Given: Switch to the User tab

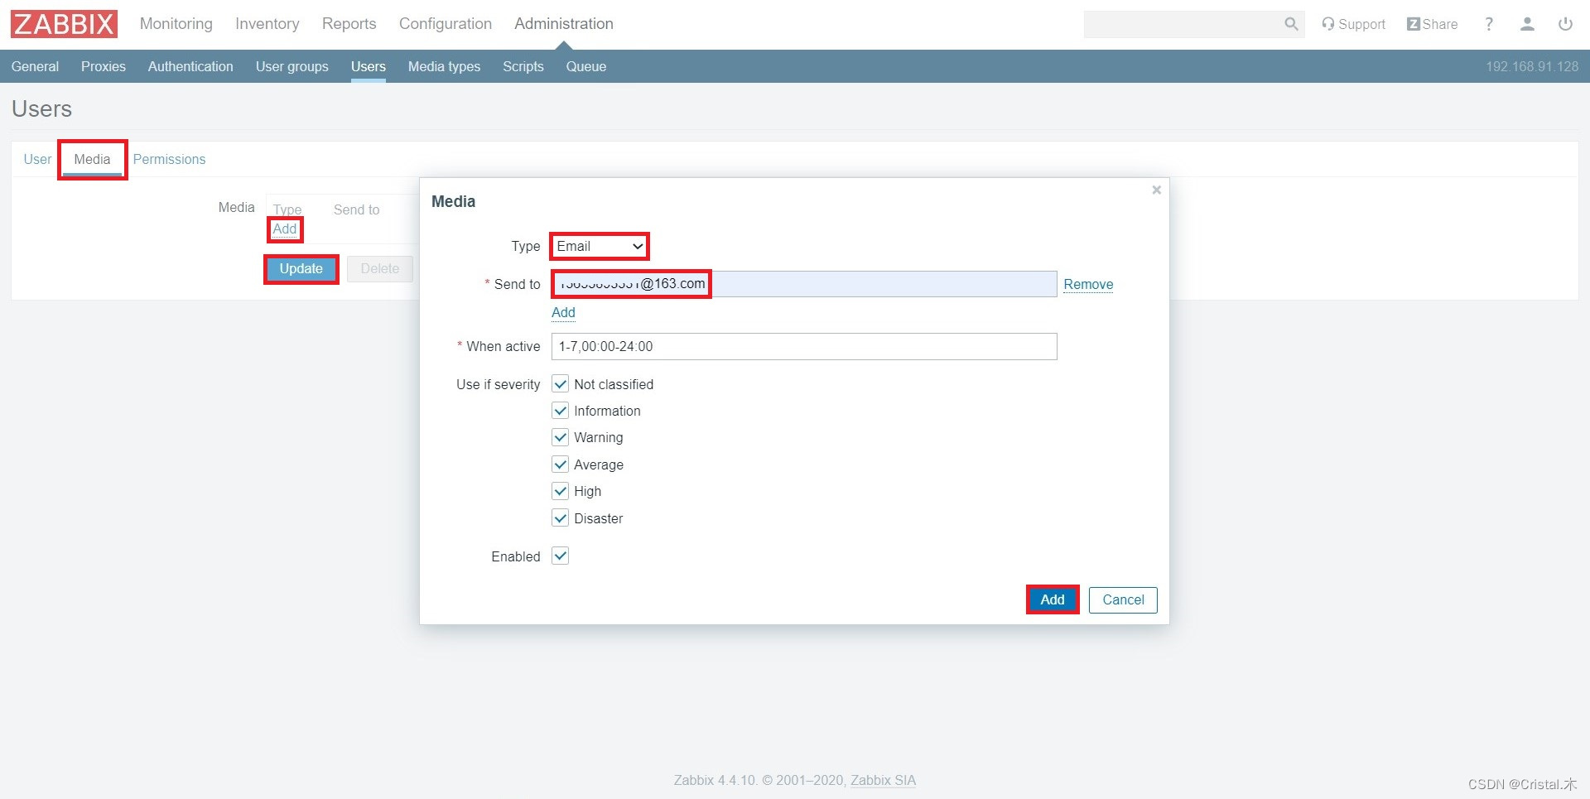Looking at the screenshot, I should coord(37,159).
